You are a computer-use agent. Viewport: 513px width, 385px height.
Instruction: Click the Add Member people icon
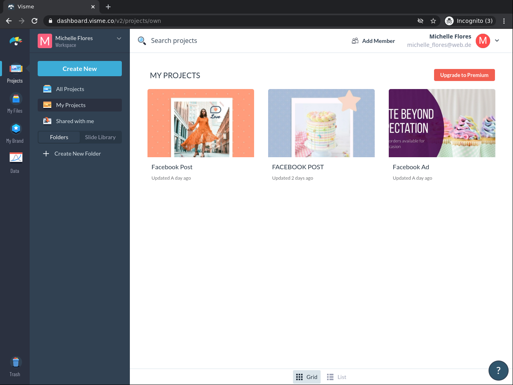click(x=355, y=41)
